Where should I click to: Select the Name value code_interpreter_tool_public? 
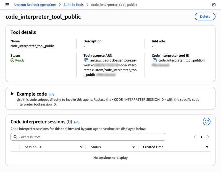pyautogui.click(x=32, y=46)
